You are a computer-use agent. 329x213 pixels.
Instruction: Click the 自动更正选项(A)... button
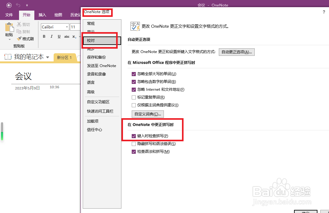click(237, 52)
